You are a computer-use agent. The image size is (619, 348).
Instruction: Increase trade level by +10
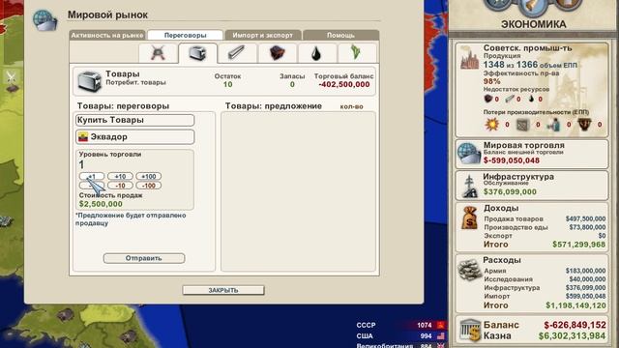click(120, 176)
